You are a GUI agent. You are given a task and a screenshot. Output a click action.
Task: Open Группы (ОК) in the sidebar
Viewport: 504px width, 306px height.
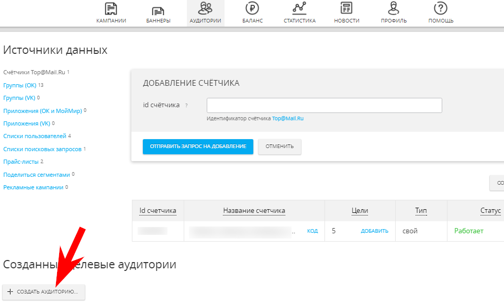[19, 85]
